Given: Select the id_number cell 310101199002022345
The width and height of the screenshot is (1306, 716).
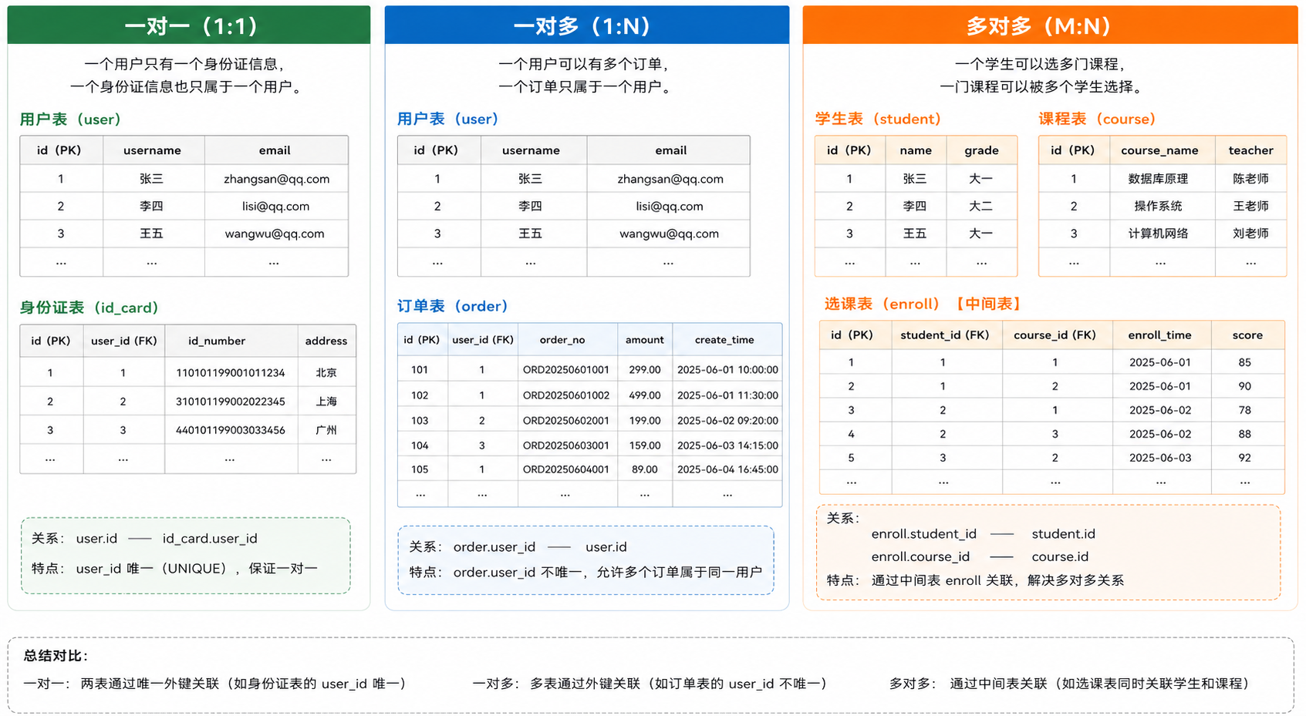Looking at the screenshot, I should pyautogui.click(x=231, y=402).
